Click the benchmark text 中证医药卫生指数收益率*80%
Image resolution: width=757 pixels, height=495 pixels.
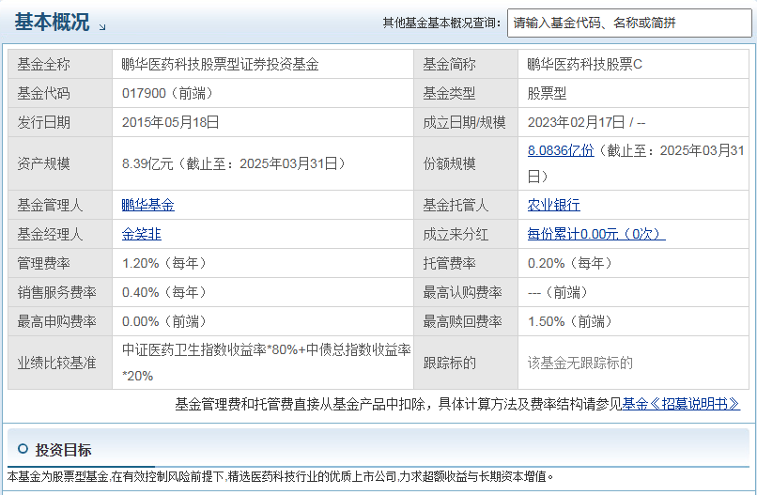[x=209, y=349]
